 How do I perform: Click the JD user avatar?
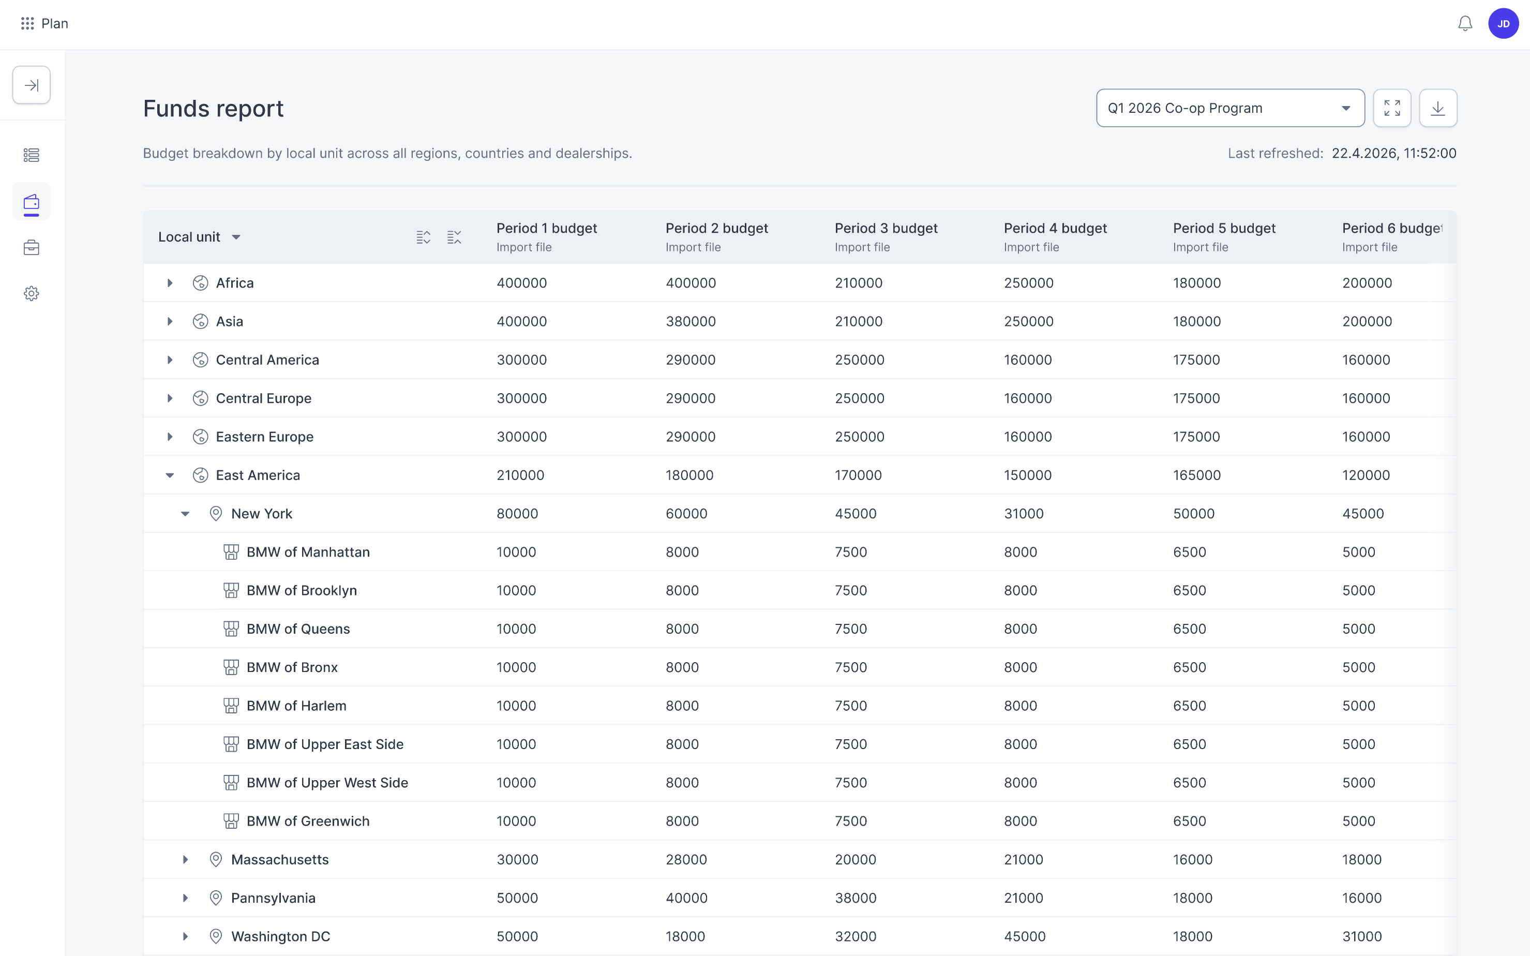coord(1504,23)
